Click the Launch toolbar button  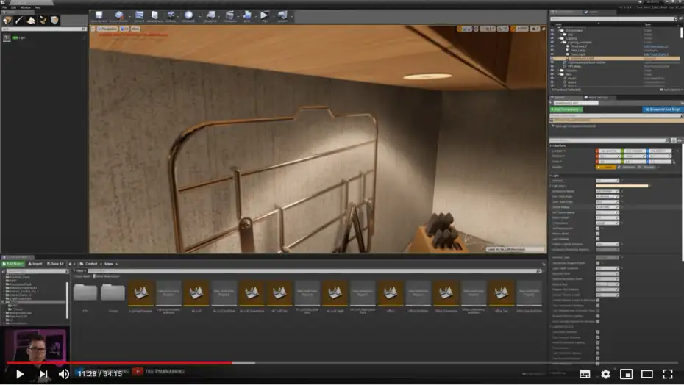tap(282, 17)
